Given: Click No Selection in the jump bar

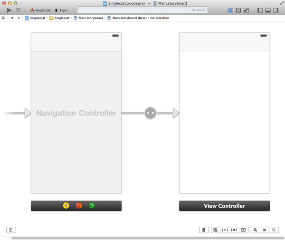Looking at the screenshot, I should coord(160,18).
